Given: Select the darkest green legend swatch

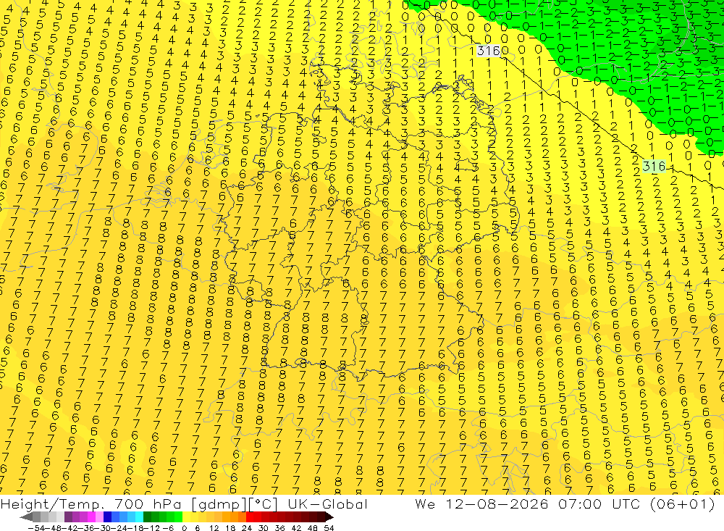Looking at the screenshot, I should 147,517.
